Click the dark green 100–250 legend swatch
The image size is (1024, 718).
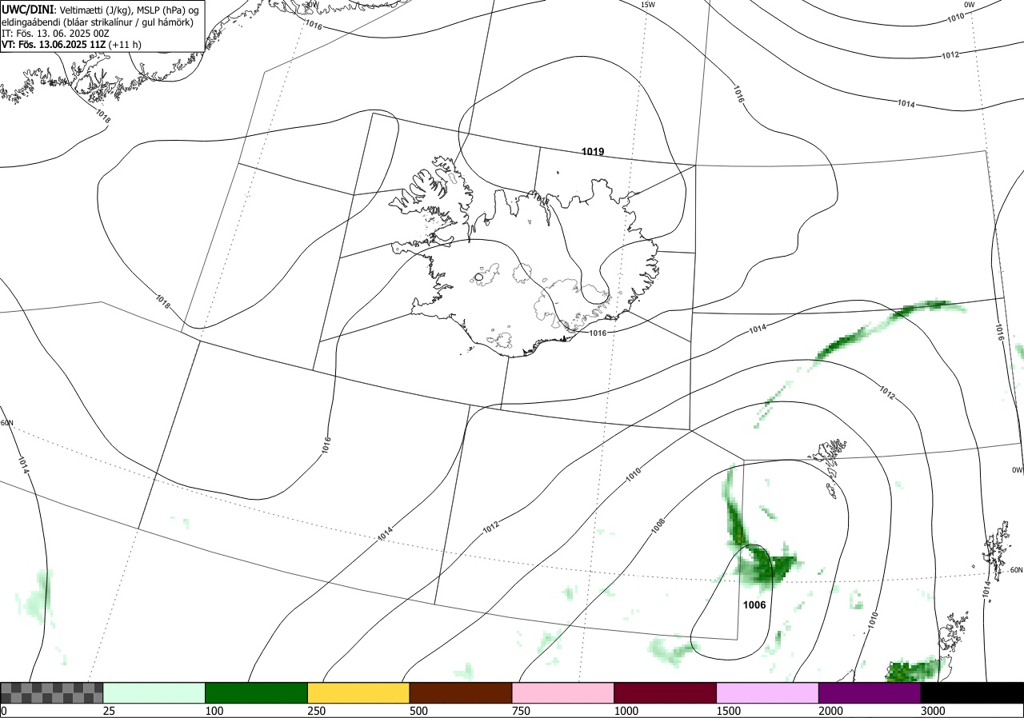(257, 692)
